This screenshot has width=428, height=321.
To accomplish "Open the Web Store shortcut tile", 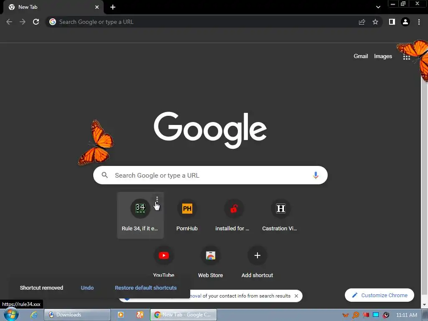I will point(211,262).
